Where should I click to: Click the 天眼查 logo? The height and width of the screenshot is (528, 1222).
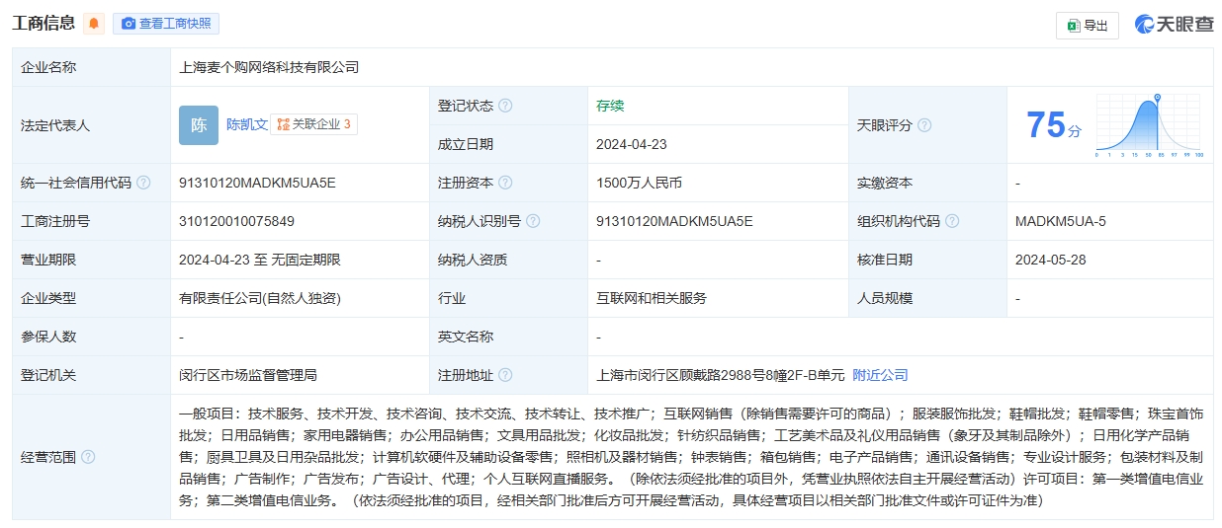pyautogui.click(x=1174, y=25)
